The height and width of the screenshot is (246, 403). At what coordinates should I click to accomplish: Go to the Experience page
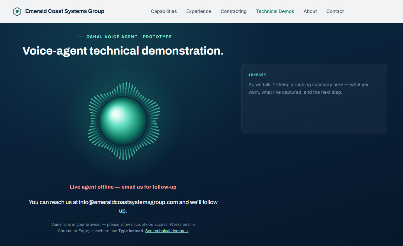point(199,11)
